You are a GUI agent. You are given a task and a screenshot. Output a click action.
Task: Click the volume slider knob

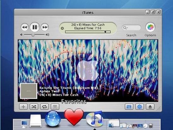click(x=33, y=35)
